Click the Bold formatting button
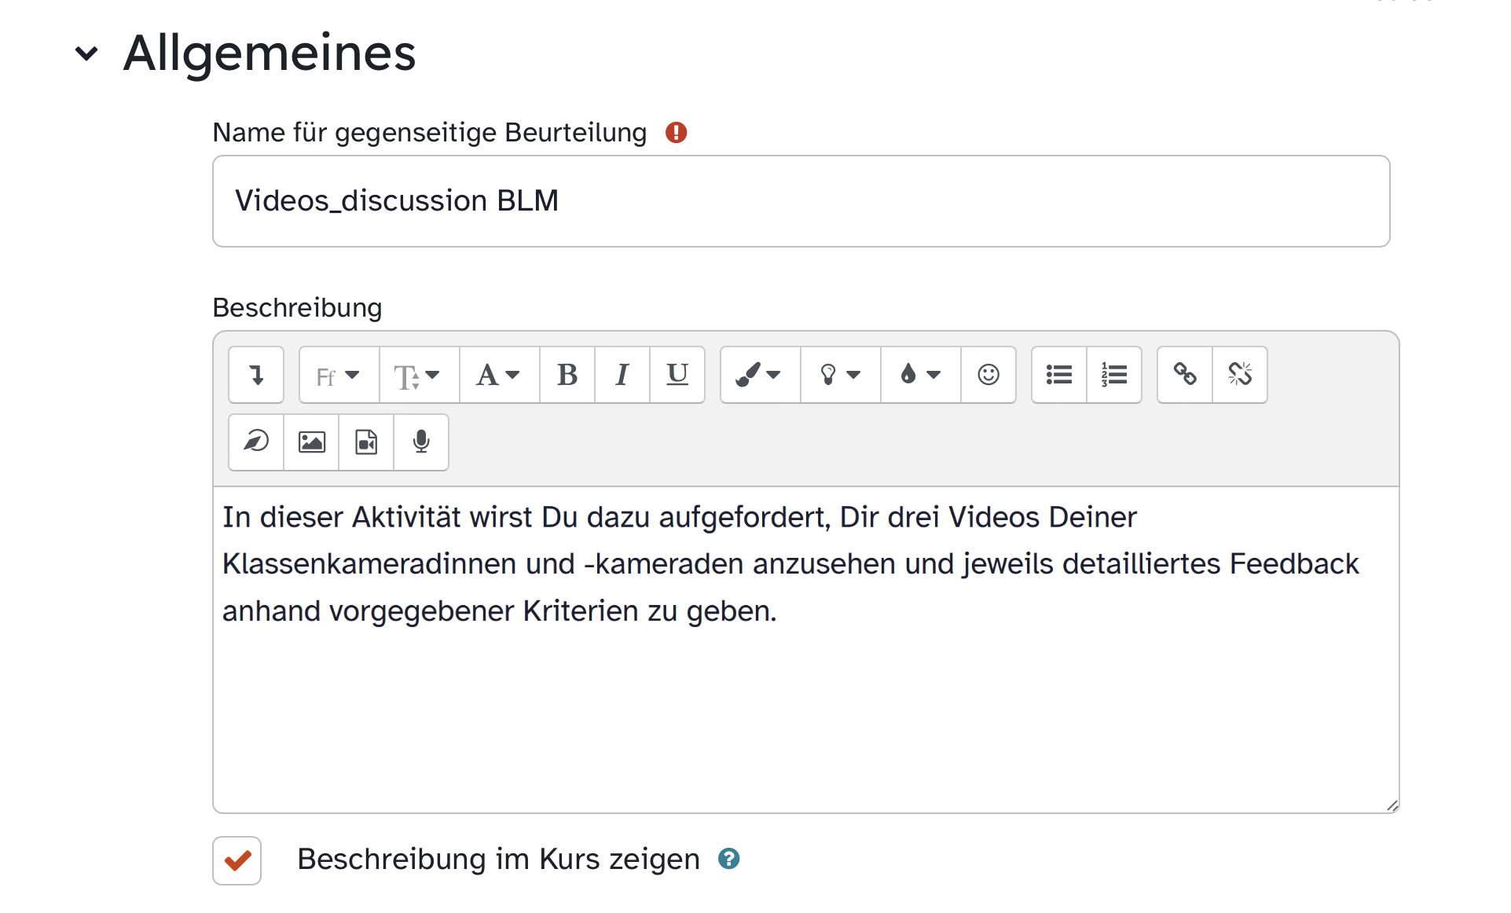Screen dimensions: 1511x913 click(x=567, y=375)
